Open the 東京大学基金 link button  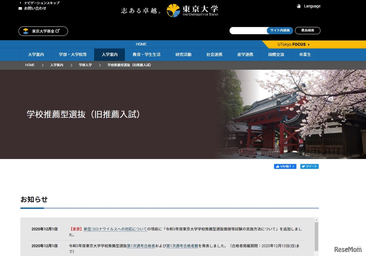[43, 31]
